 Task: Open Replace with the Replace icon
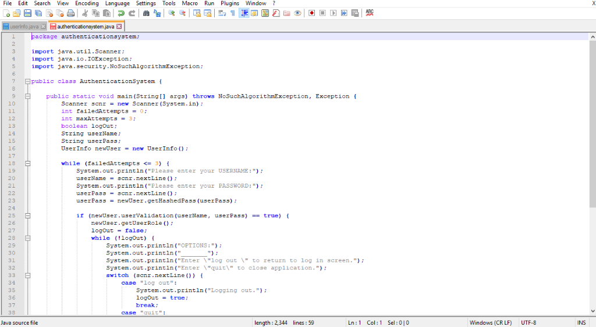pos(157,13)
